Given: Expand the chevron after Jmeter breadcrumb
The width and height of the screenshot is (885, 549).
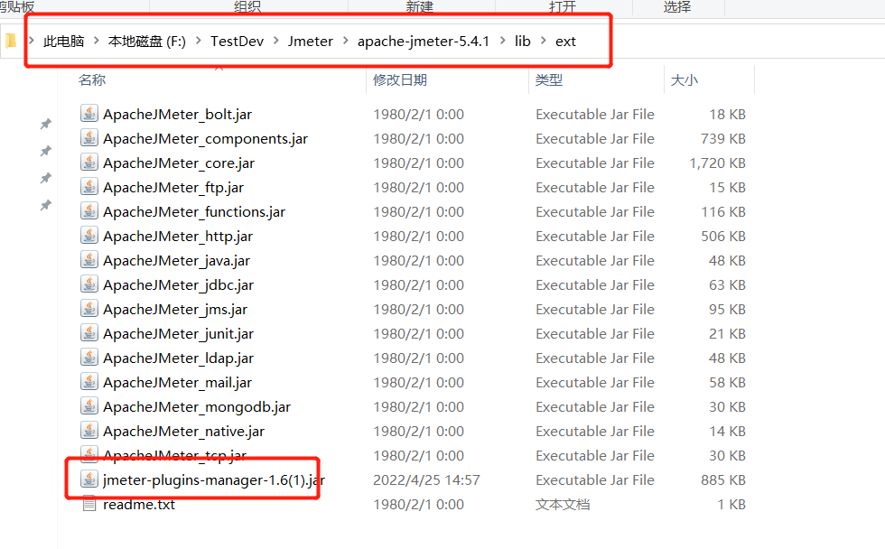Looking at the screenshot, I should click(x=345, y=41).
